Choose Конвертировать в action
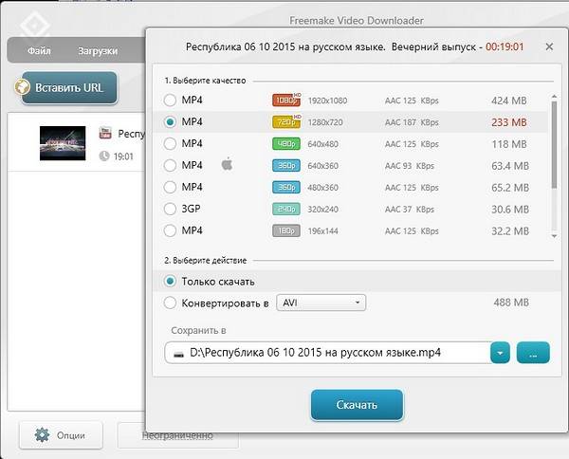569x459 pixels. [170, 303]
